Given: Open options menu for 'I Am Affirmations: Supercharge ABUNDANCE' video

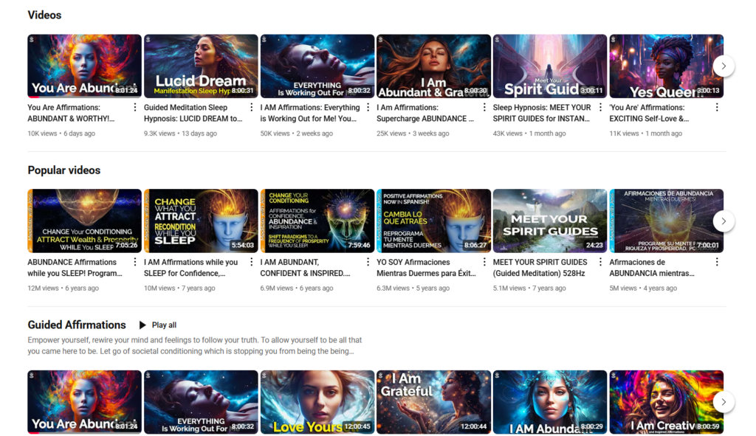Looking at the screenshot, I should point(484,108).
